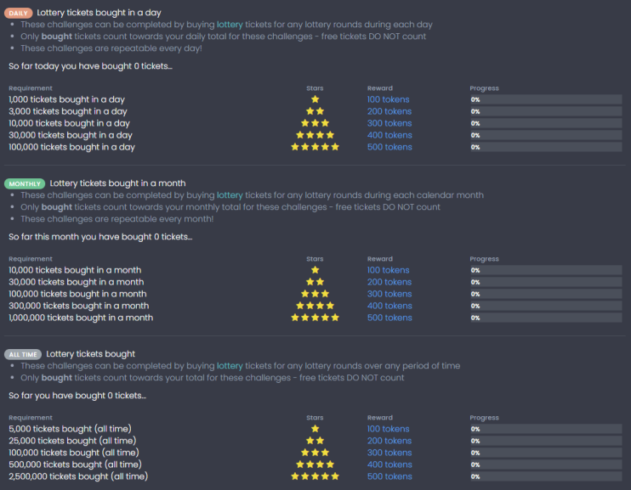The width and height of the screenshot is (631, 490).
Task: Click the progress bar for 3,000 daily tickets
Action: tap(546, 111)
